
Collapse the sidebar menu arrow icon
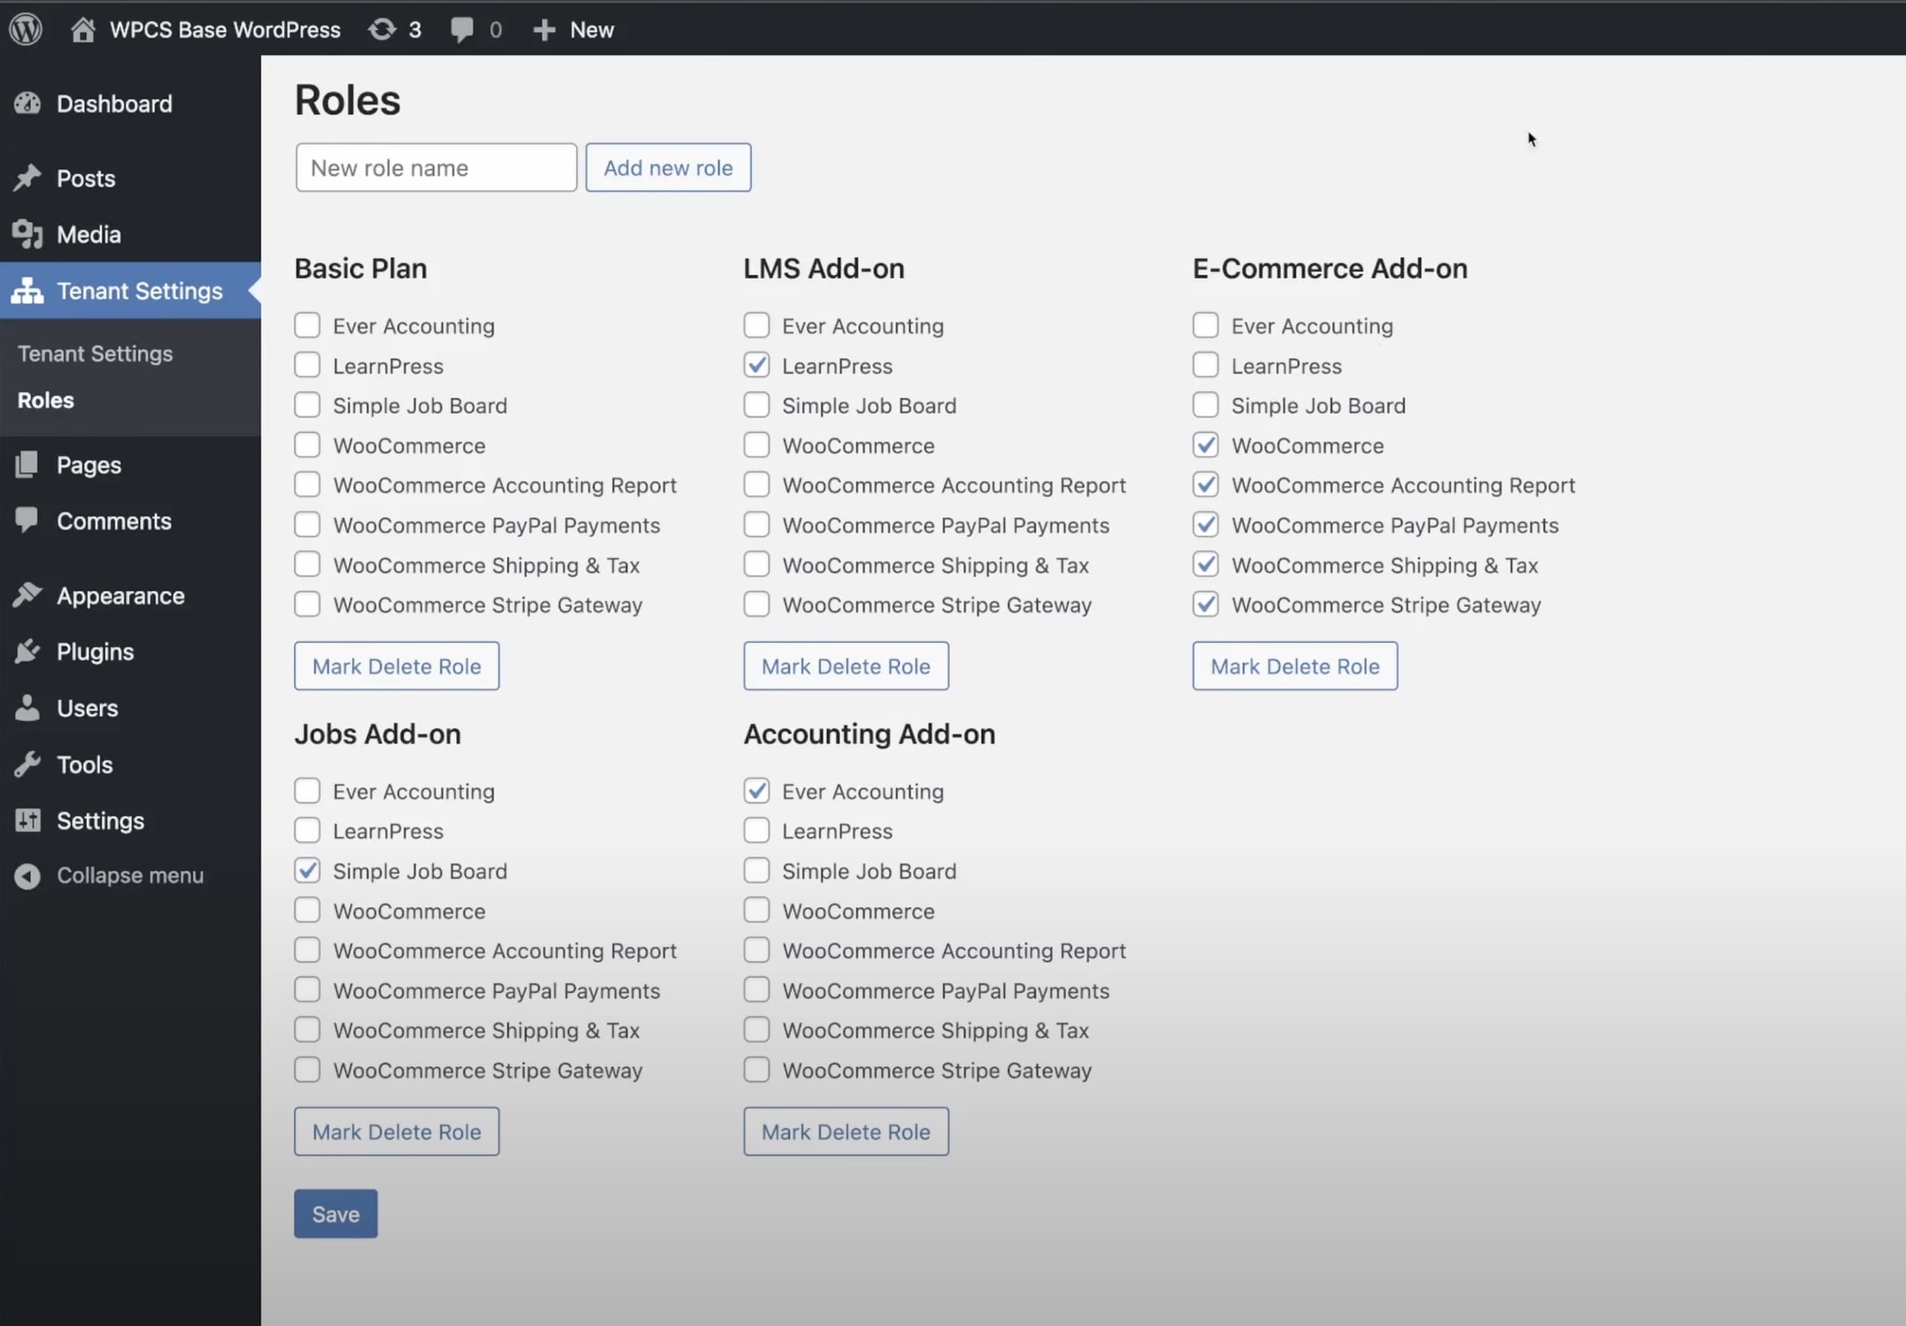(27, 875)
